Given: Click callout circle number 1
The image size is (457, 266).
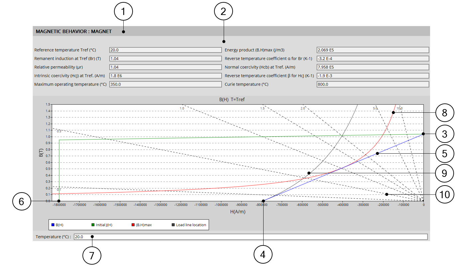Looking at the screenshot, I should (x=123, y=12).
